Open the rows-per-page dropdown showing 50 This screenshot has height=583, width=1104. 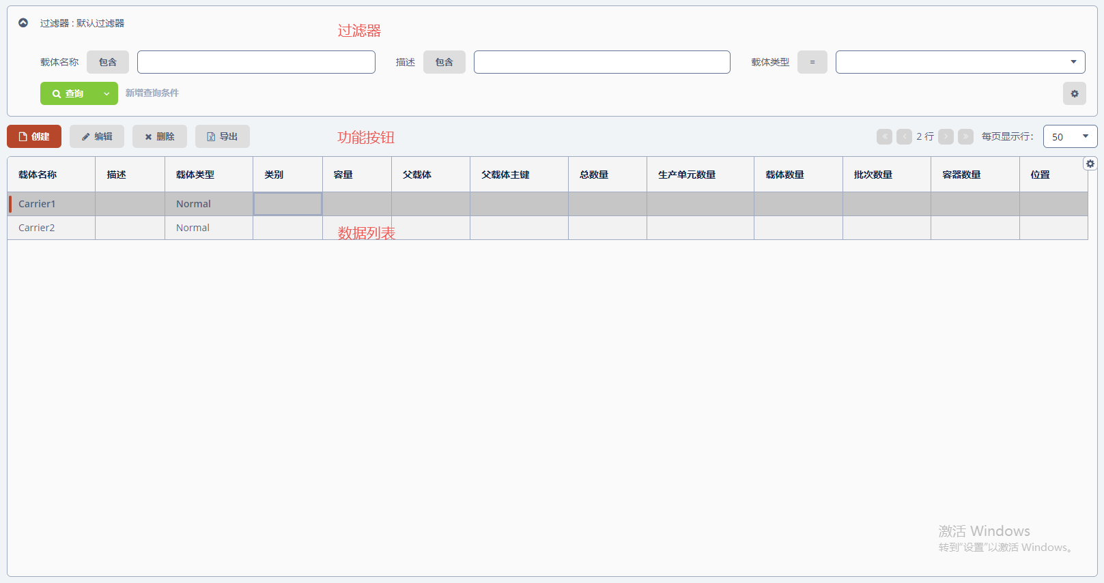click(x=1070, y=136)
